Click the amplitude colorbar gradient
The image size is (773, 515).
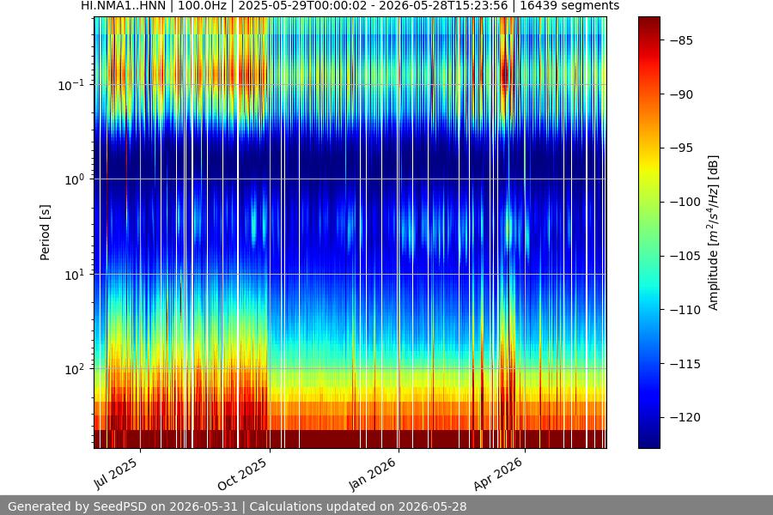click(x=648, y=233)
